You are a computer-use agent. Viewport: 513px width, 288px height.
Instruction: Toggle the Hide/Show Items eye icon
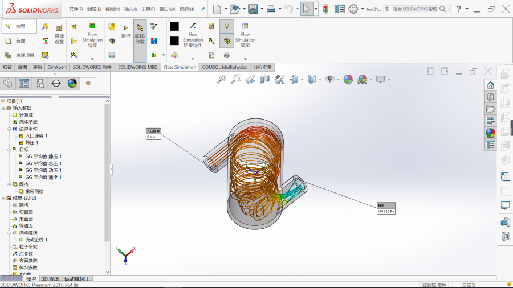[x=329, y=80]
